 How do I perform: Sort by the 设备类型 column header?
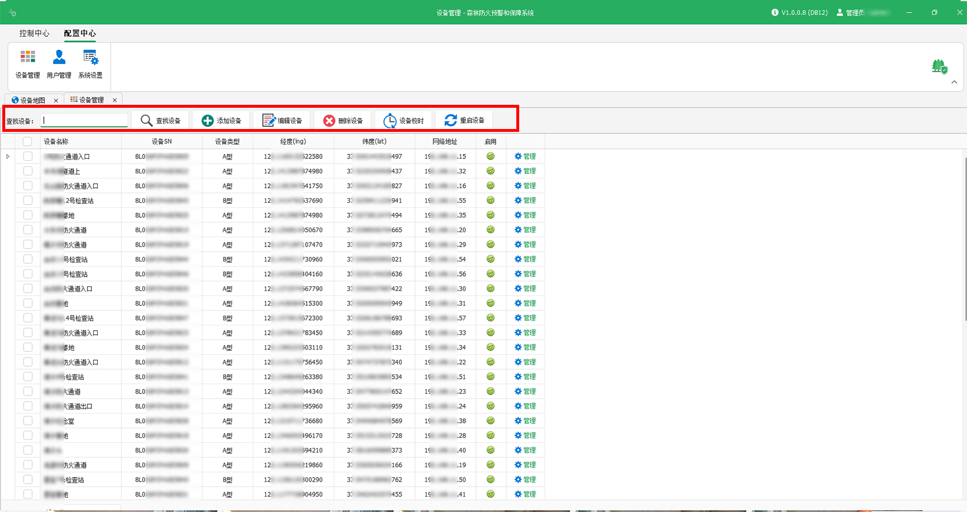(x=227, y=142)
